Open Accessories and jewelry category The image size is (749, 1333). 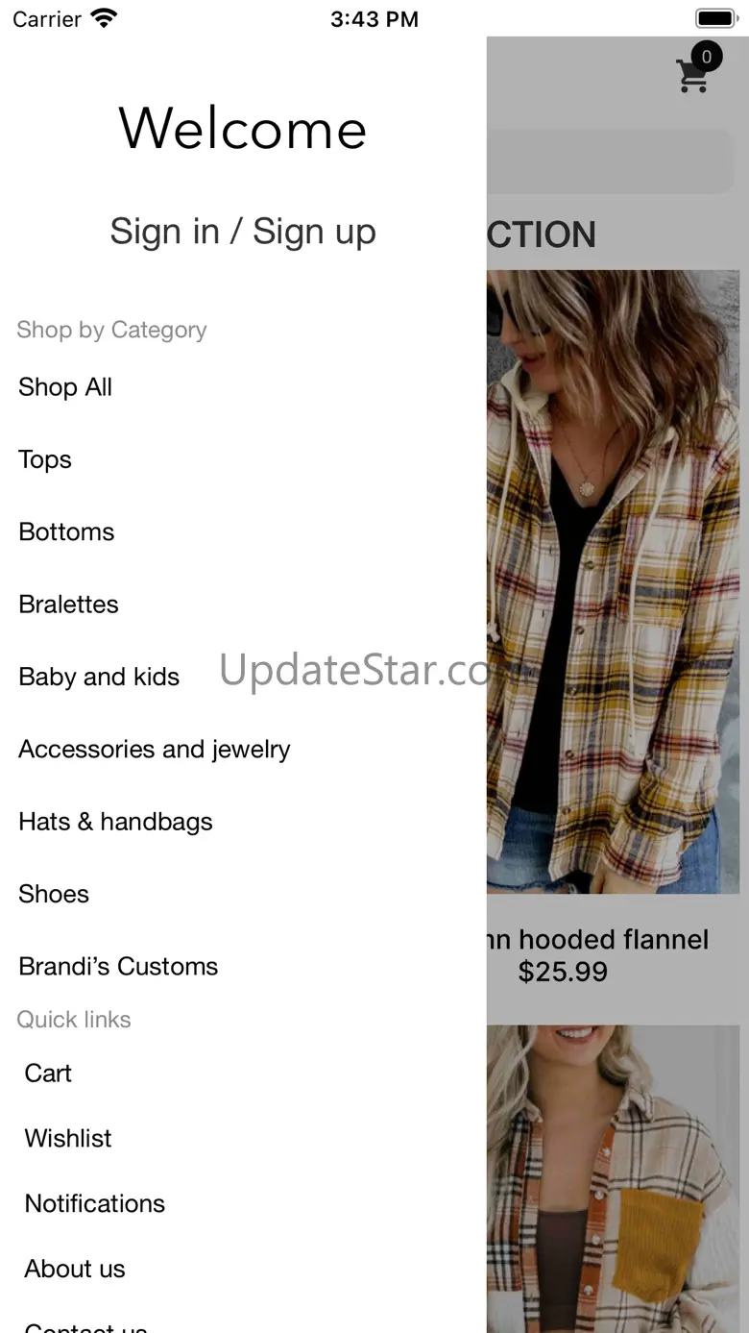coord(155,749)
